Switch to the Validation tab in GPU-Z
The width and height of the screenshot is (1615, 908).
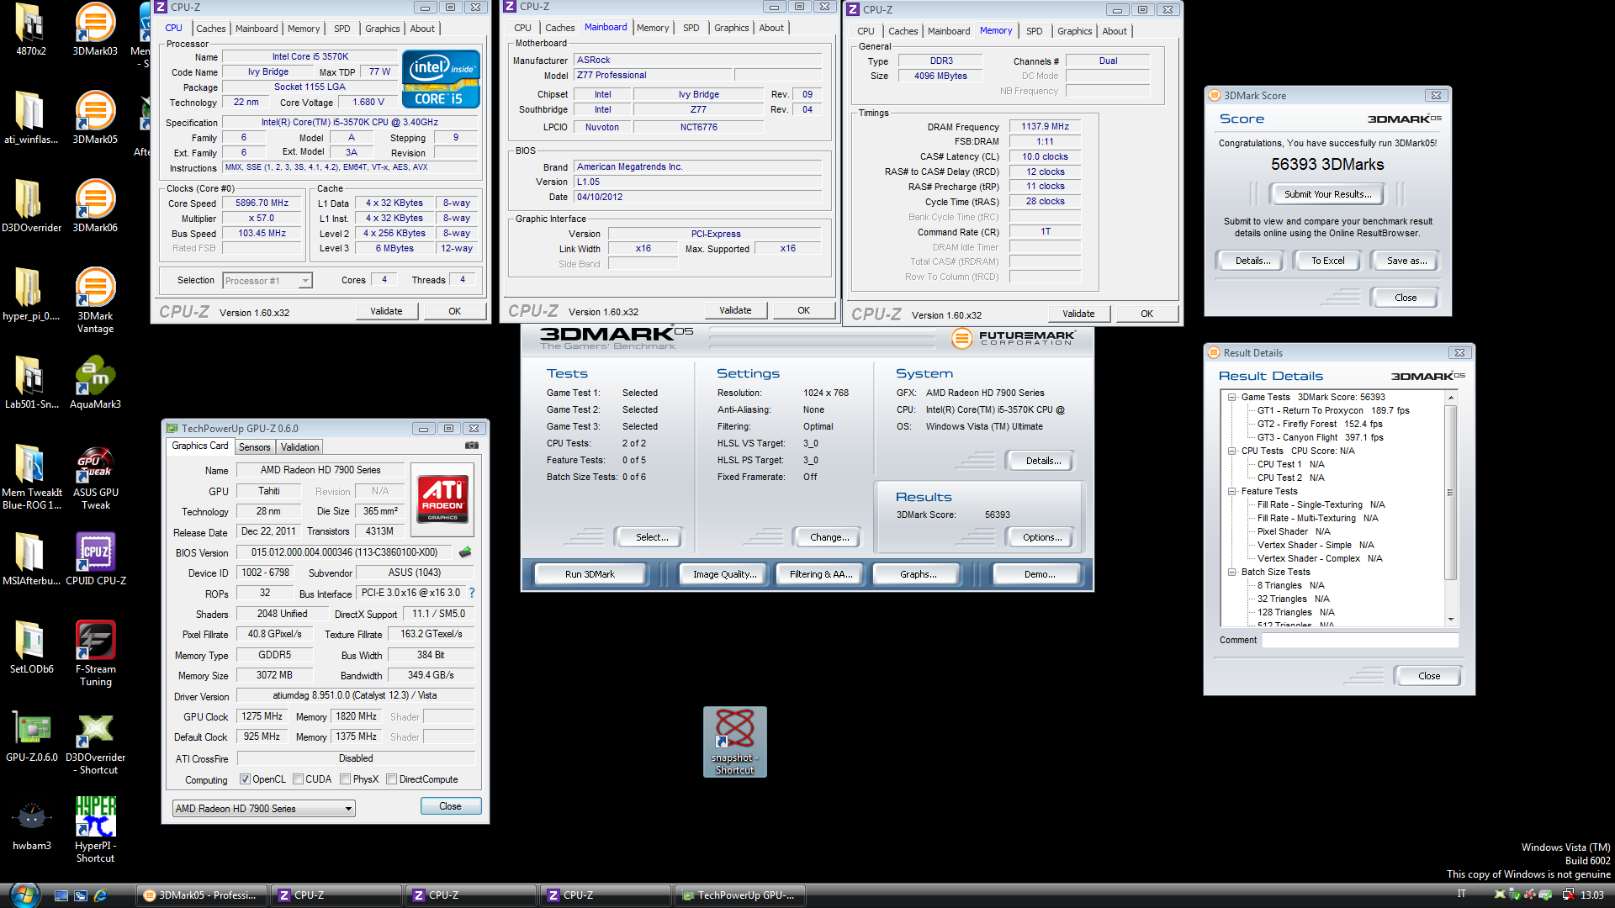tap(299, 447)
